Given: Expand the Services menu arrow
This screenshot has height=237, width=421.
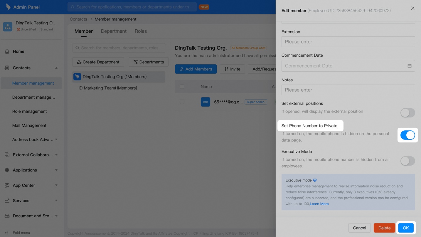Looking at the screenshot, I should tap(56, 201).
